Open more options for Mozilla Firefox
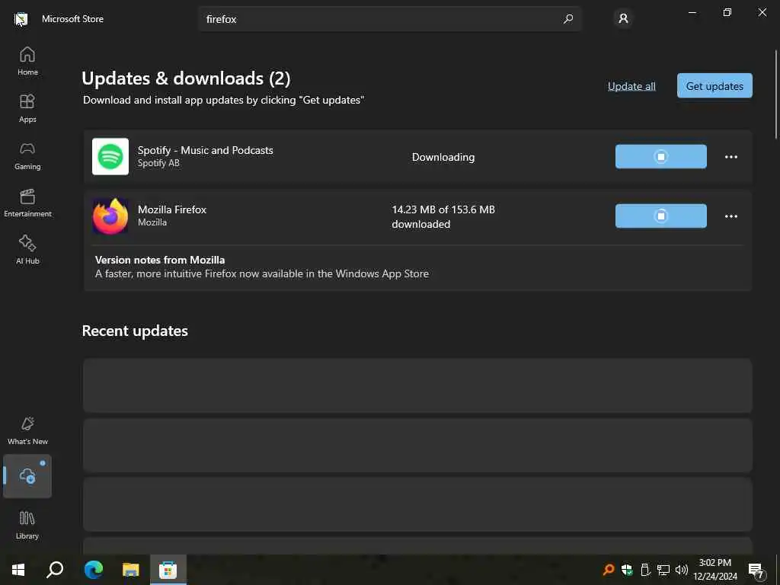 tap(730, 216)
